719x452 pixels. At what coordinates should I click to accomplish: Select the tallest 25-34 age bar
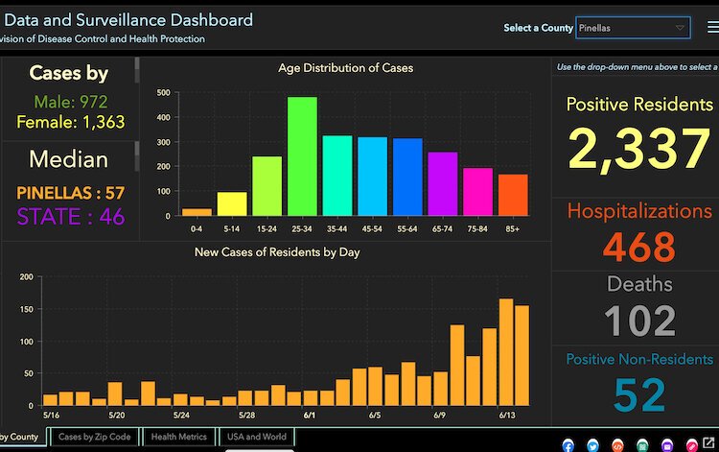point(302,156)
